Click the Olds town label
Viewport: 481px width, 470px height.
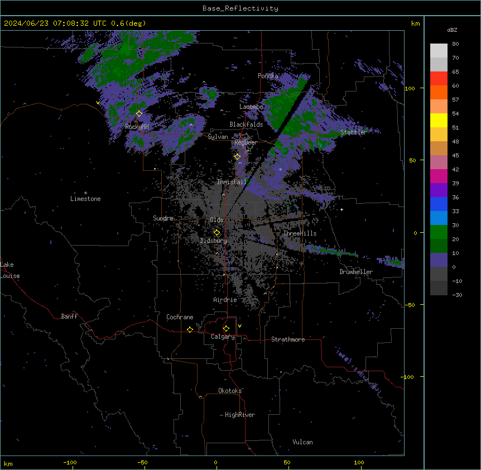click(x=217, y=220)
